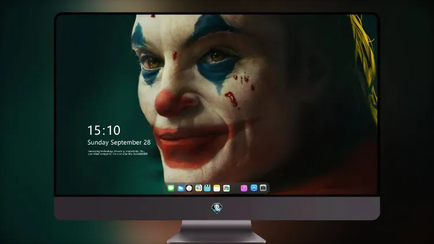Open the Maps app in the dock

click(x=198, y=188)
